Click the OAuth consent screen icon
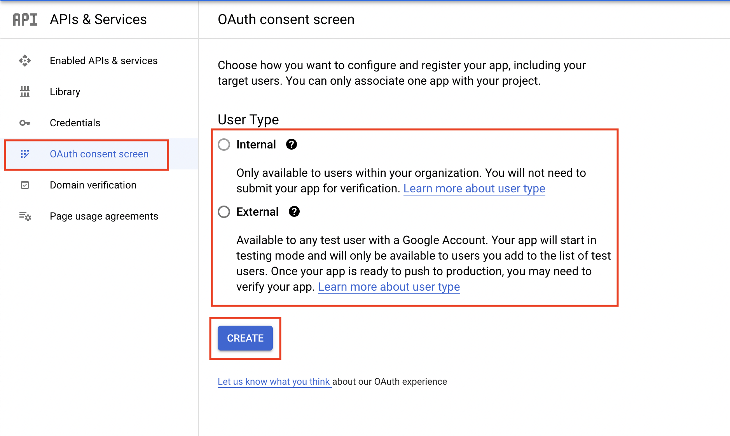Viewport: 730px width, 436px height. click(x=25, y=154)
